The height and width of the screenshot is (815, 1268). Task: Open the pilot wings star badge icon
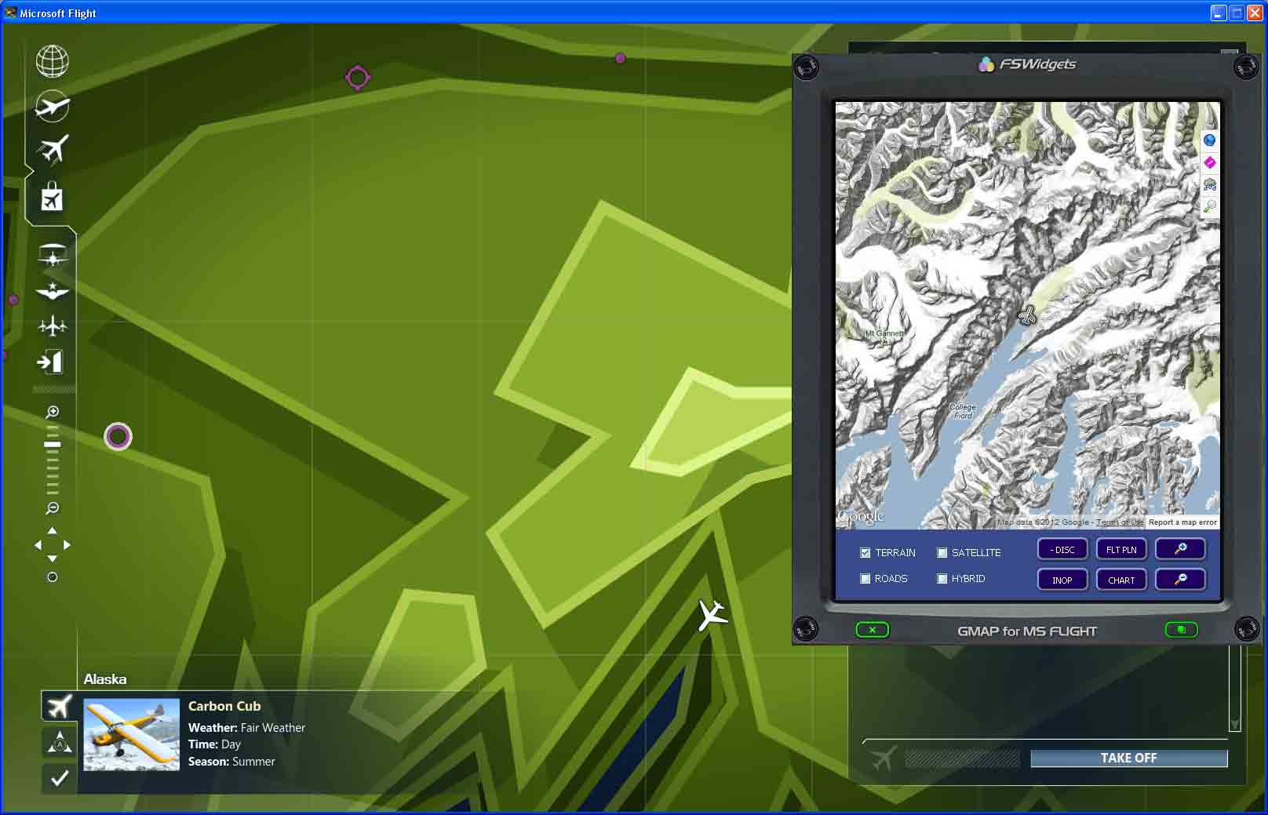(53, 291)
